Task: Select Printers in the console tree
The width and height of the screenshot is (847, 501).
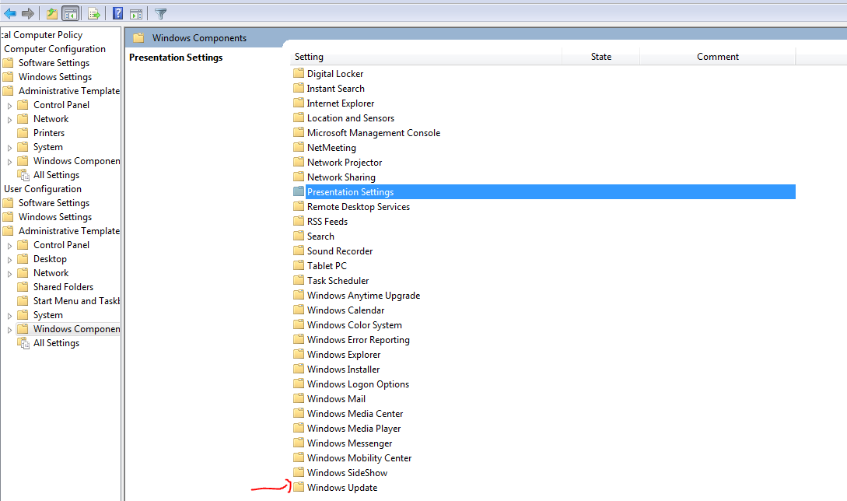Action: tap(49, 133)
